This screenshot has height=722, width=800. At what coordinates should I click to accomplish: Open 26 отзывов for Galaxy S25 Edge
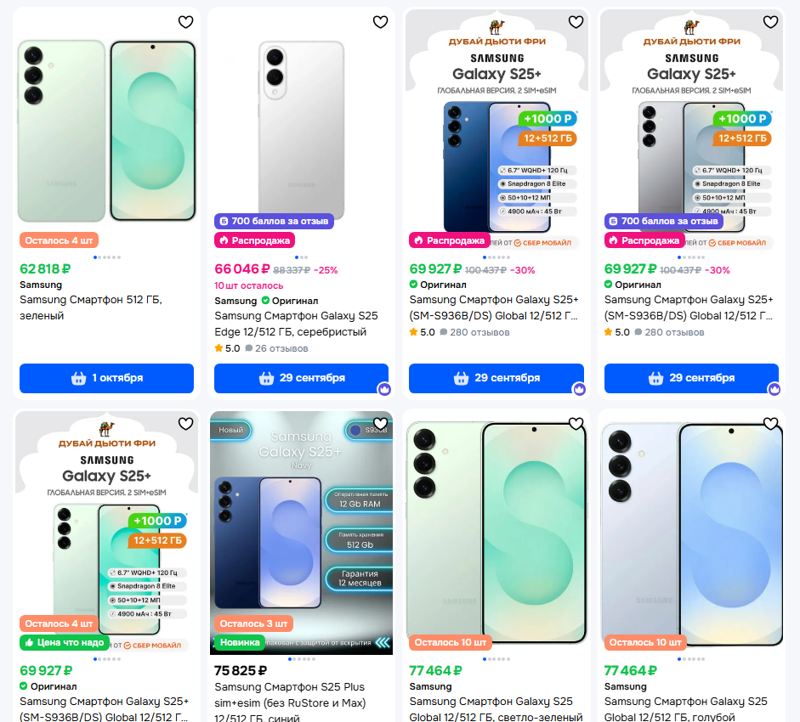pos(281,348)
